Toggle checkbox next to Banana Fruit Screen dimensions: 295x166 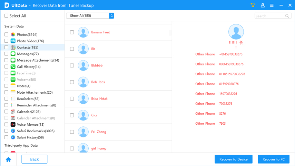[72, 32]
